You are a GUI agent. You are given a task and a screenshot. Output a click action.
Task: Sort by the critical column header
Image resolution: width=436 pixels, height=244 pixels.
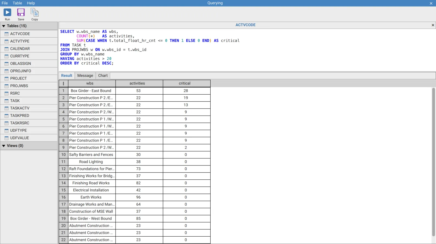point(187,83)
